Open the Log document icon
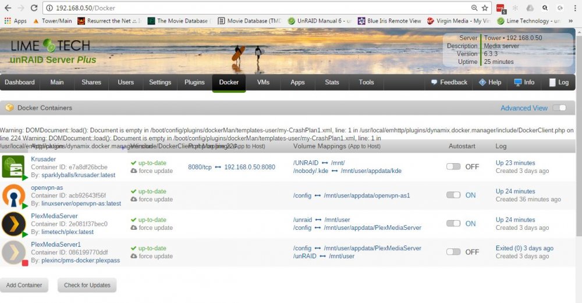The width and height of the screenshot is (582, 303). pos(552,82)
